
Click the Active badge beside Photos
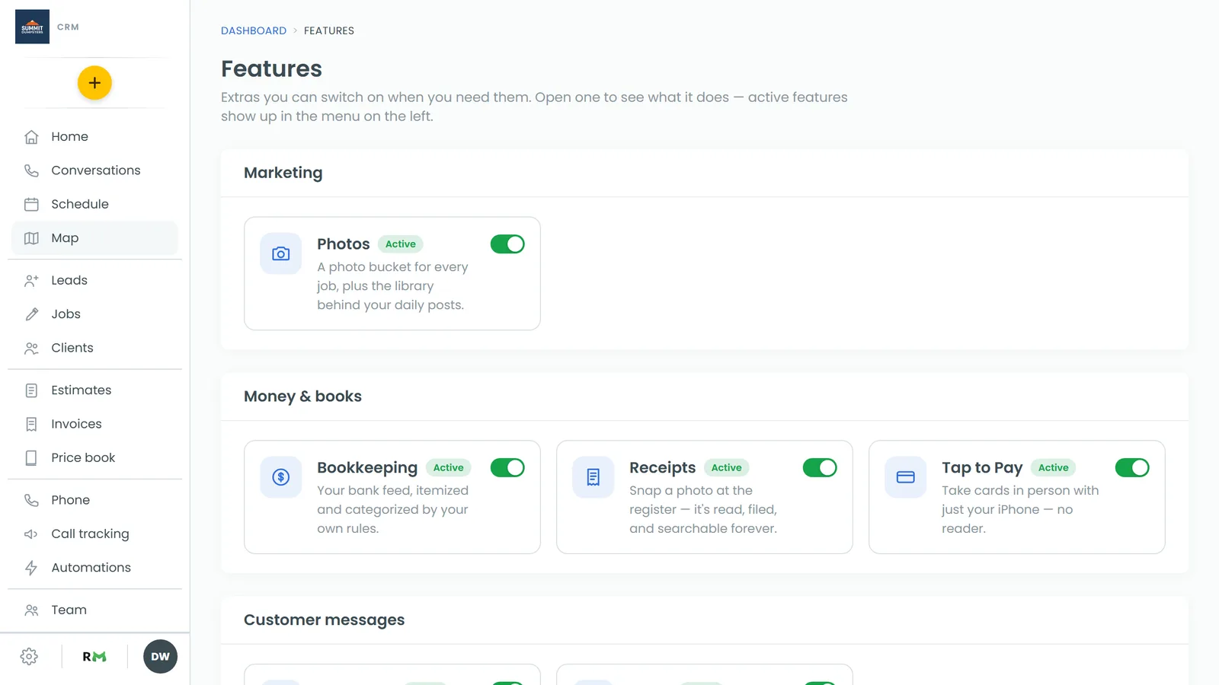point(401,244)
